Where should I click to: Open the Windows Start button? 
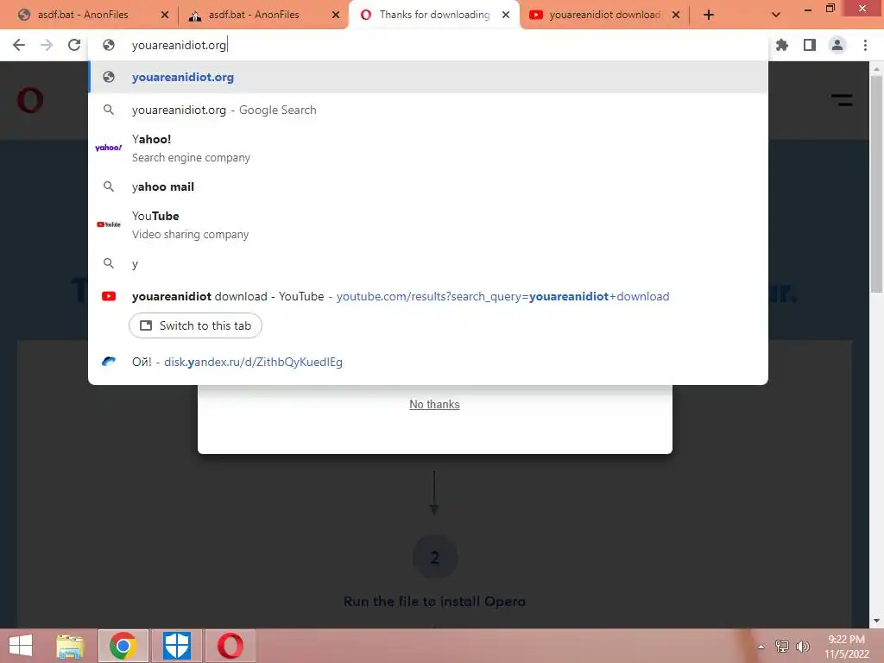coord(21,646)
